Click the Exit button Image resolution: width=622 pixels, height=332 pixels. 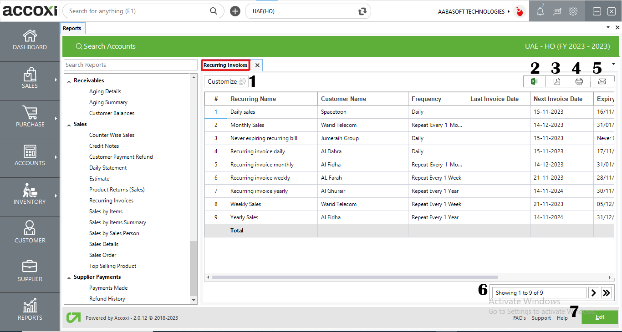(x=599, y=317)
